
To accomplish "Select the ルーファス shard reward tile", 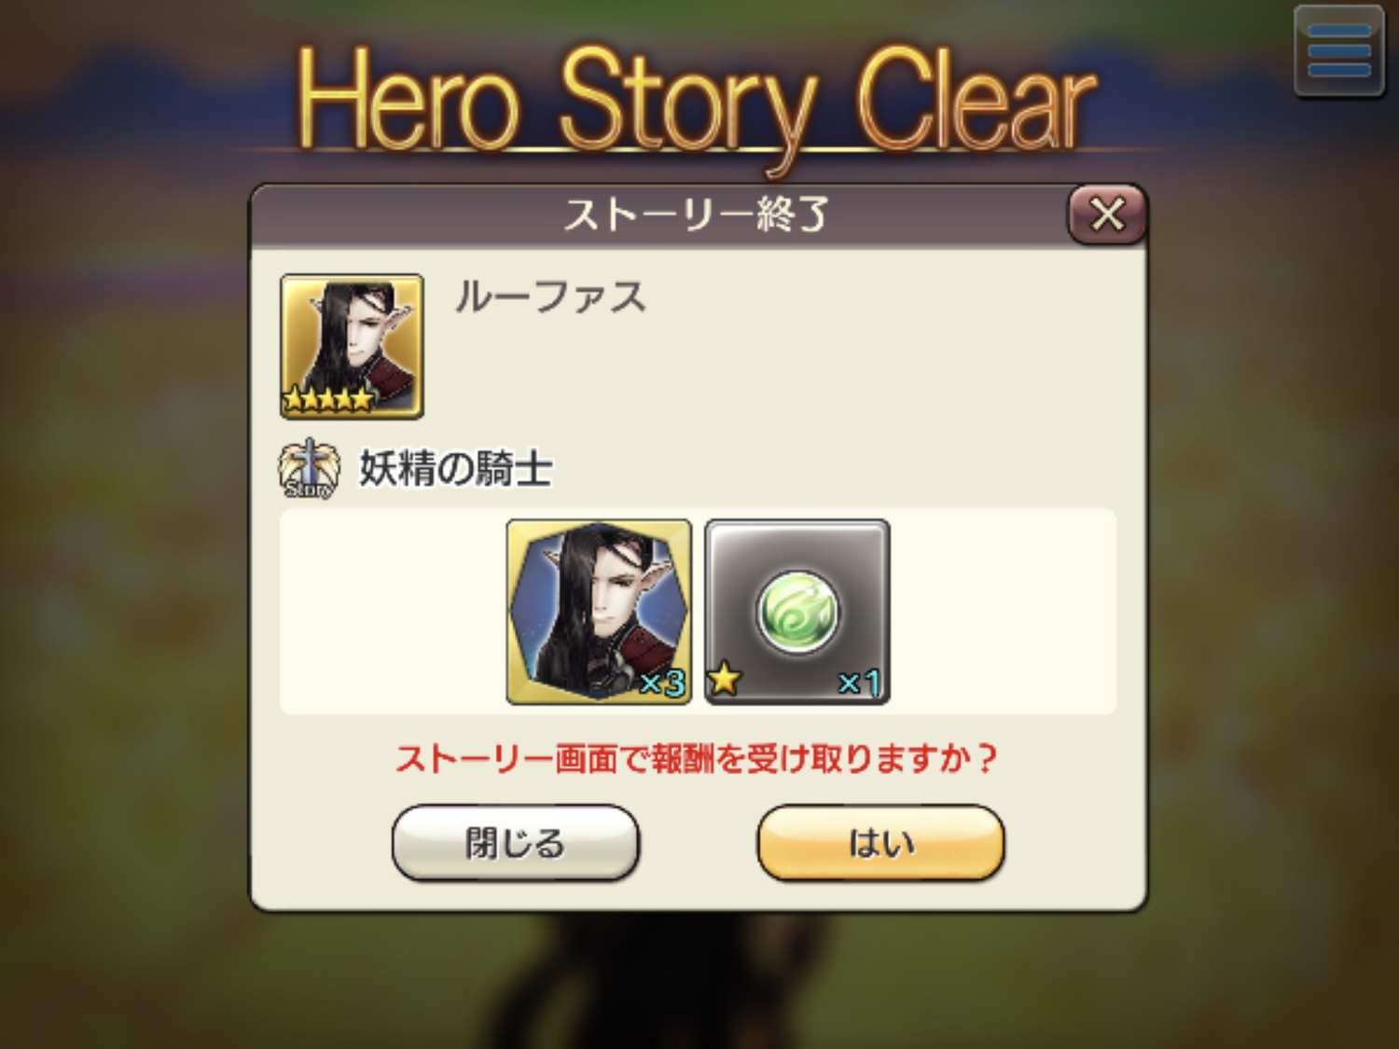I will point(599,612).
